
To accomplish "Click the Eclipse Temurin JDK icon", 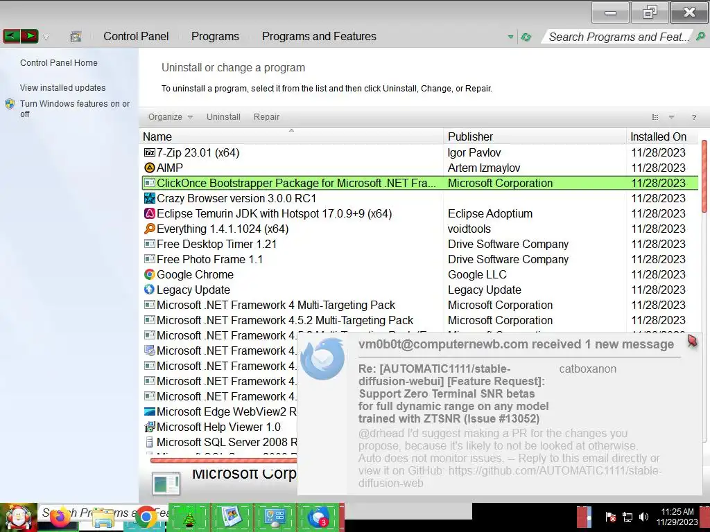I will click(x=150, y=213).
